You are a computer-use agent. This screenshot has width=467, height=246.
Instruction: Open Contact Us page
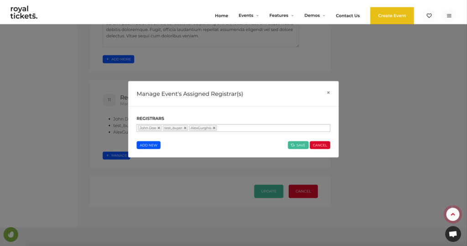click(x=348, y=16)
